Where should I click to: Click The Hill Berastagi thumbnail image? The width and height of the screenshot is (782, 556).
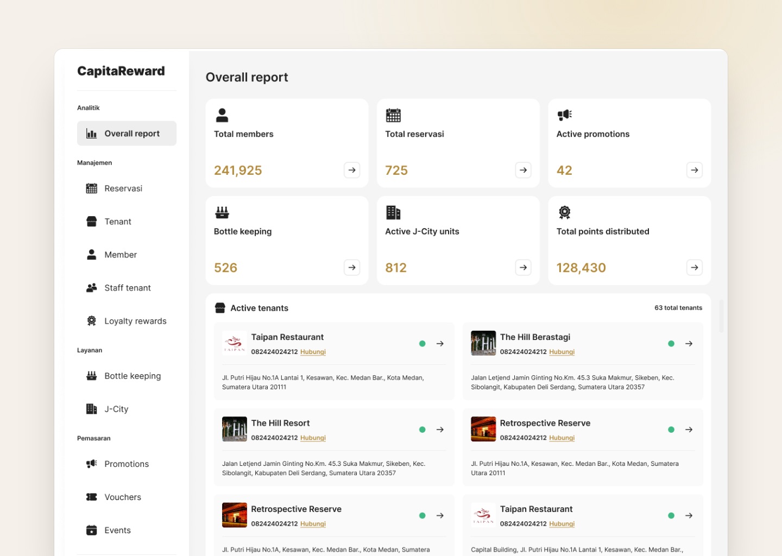tap(483, 343)
